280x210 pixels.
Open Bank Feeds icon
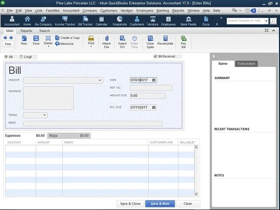click(x=188, y=21)
